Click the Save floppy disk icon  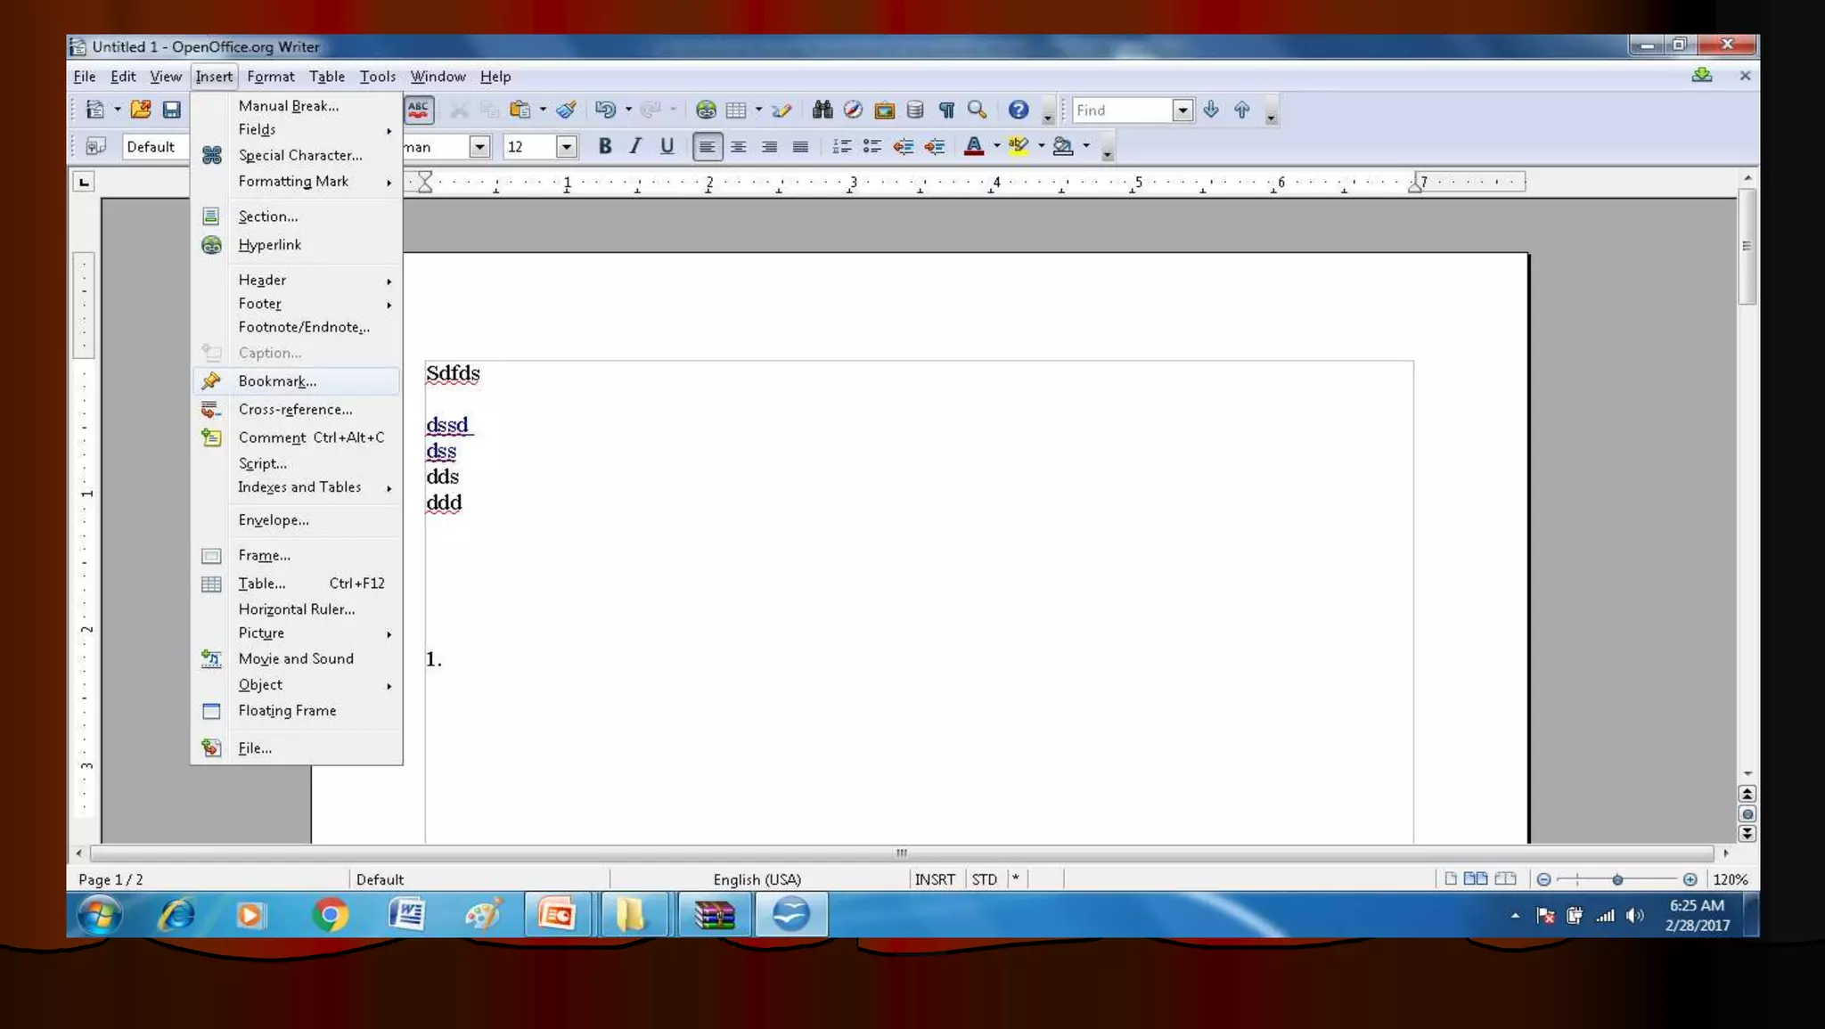coord(171,110)
